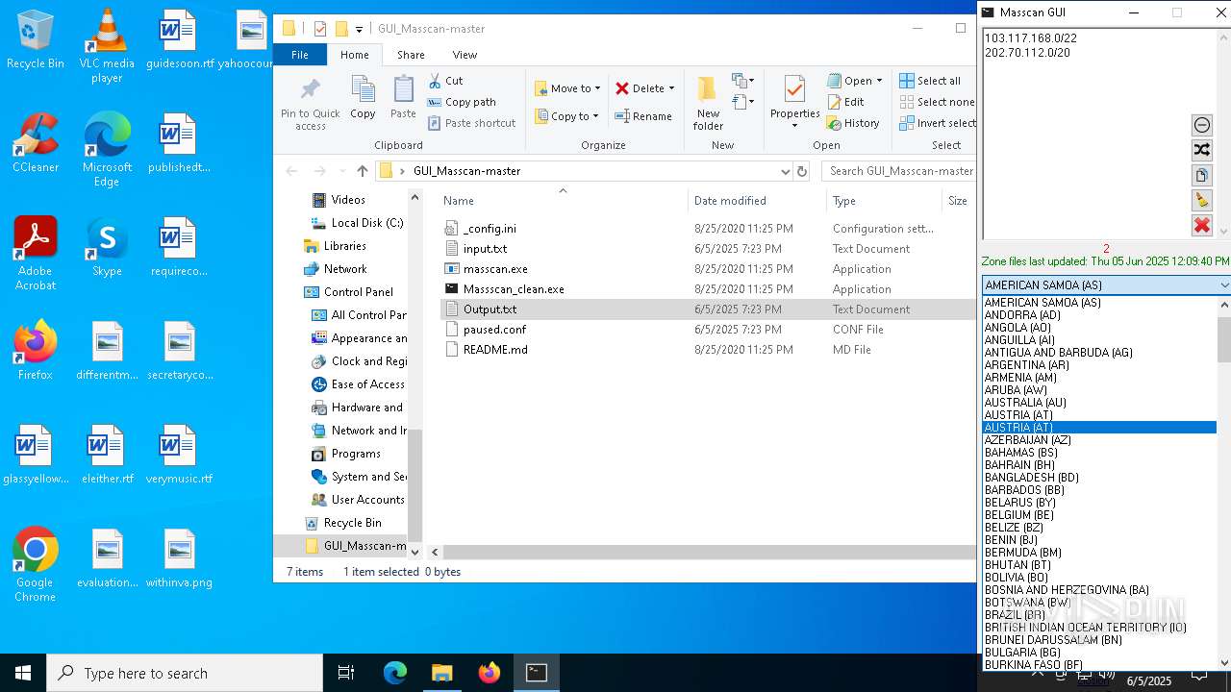Open the country combo box showing AMERICAN SAMOA
The height and width of the screenshot is (692, 1231).
point(1106,284)
